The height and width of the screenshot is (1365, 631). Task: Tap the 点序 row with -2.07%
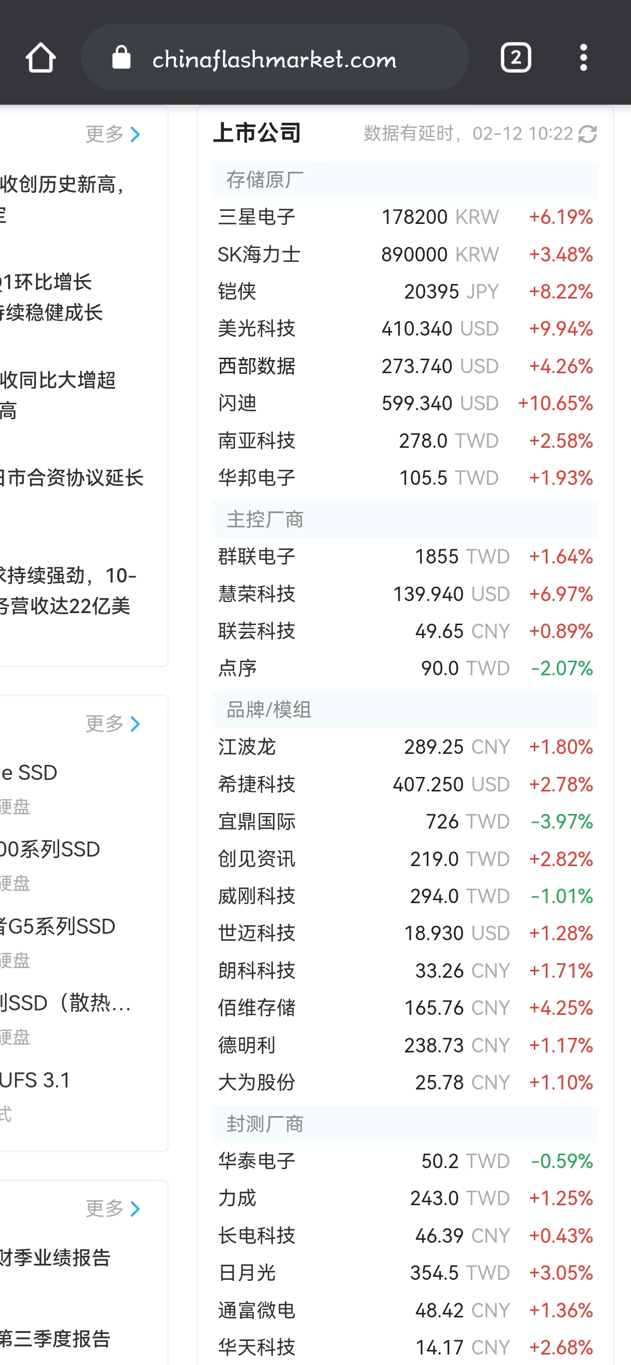click(x=405, y=668)
